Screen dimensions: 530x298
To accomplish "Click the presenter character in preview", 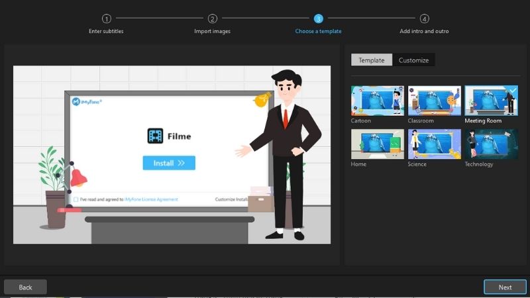I will coord(280,155).
